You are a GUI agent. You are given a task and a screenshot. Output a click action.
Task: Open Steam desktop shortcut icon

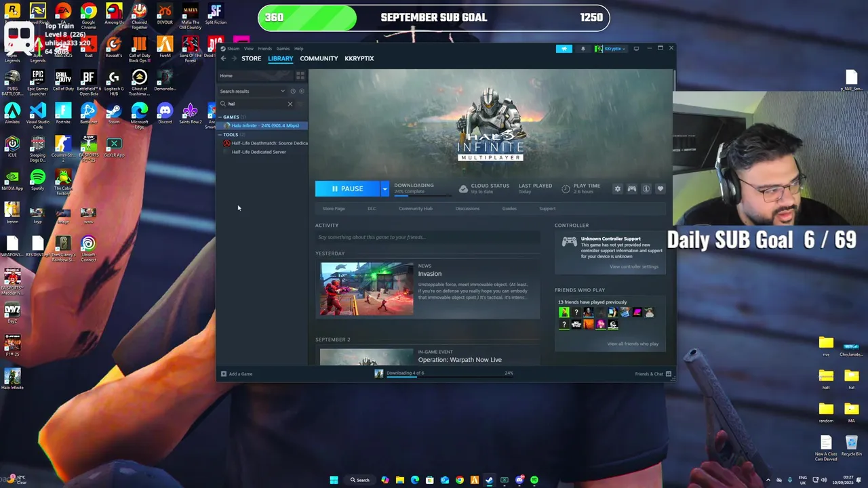tap(114, 113)
